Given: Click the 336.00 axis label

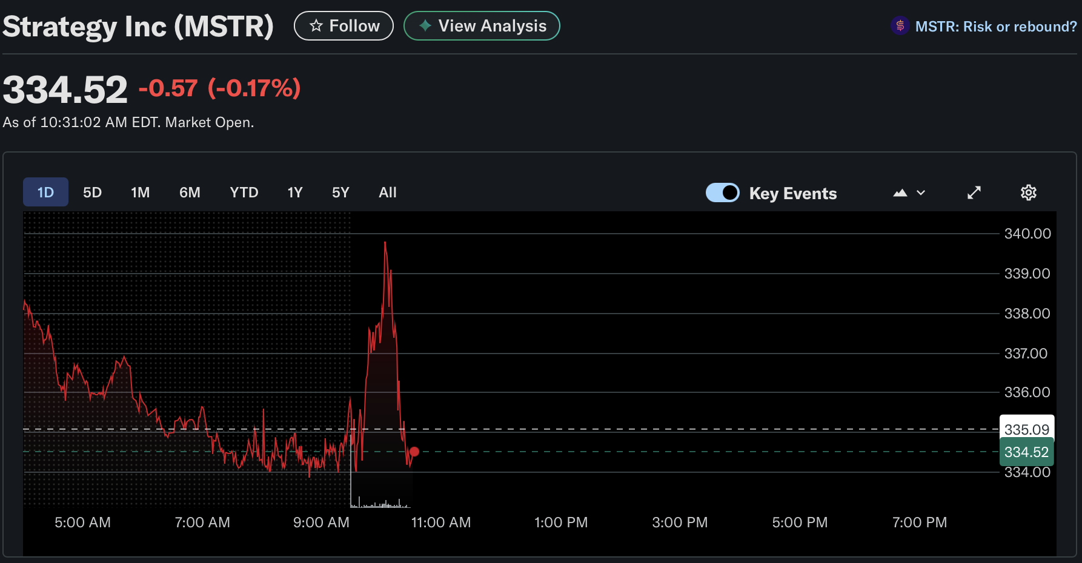Looking at the screenshot, I should pos(1027,392).
